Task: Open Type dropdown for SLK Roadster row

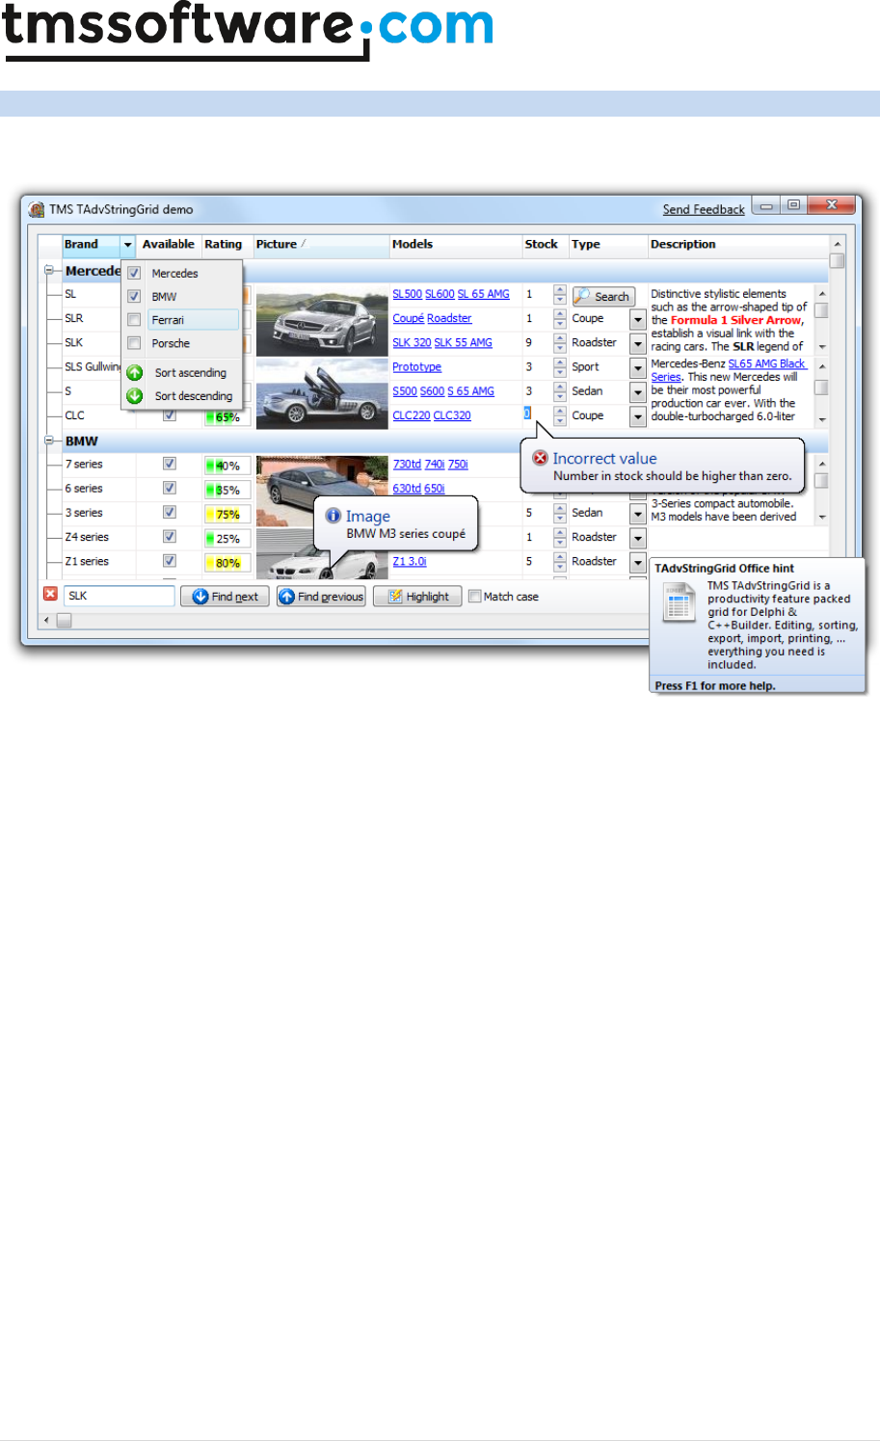Action: [637, 343]
